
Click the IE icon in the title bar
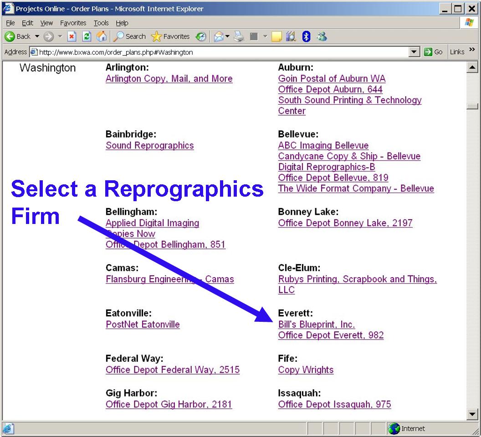coord(8,9)
